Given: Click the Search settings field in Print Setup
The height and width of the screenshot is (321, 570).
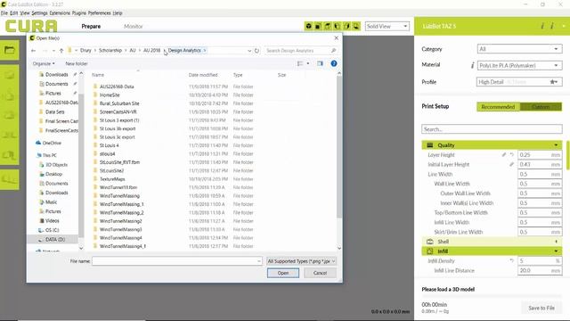Looking at the screenshot, I should click(492, 129).
